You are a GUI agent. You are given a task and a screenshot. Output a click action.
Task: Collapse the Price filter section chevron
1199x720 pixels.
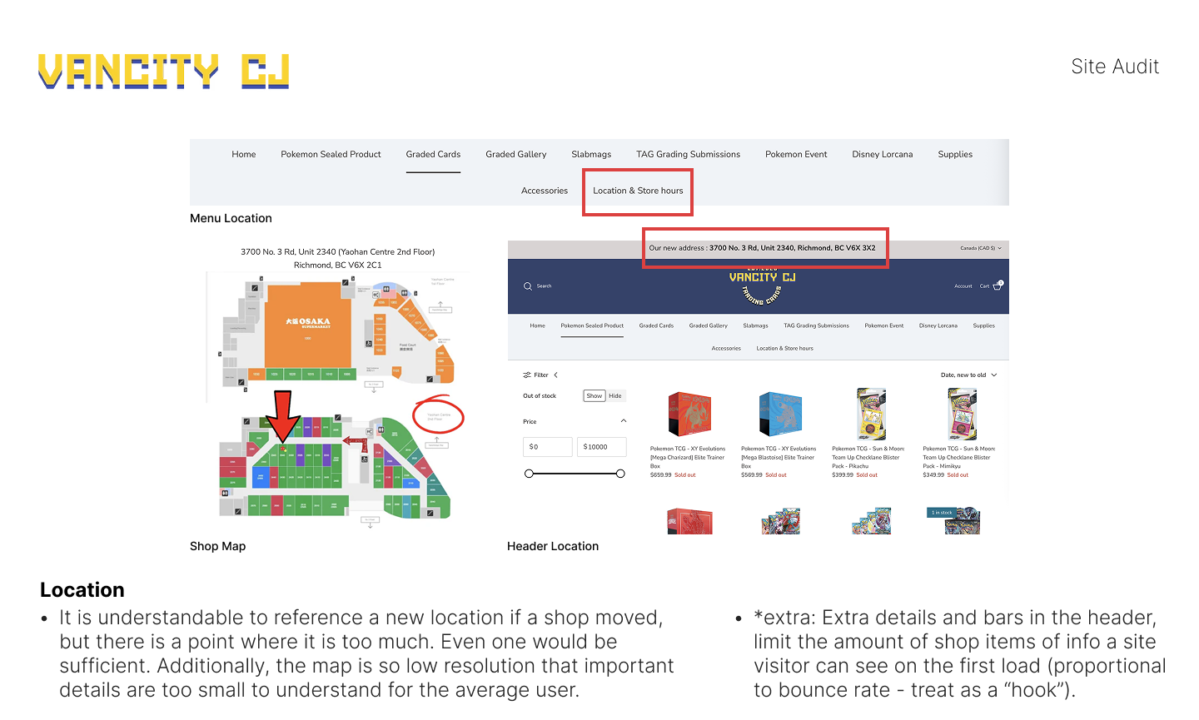coord(624,421)
